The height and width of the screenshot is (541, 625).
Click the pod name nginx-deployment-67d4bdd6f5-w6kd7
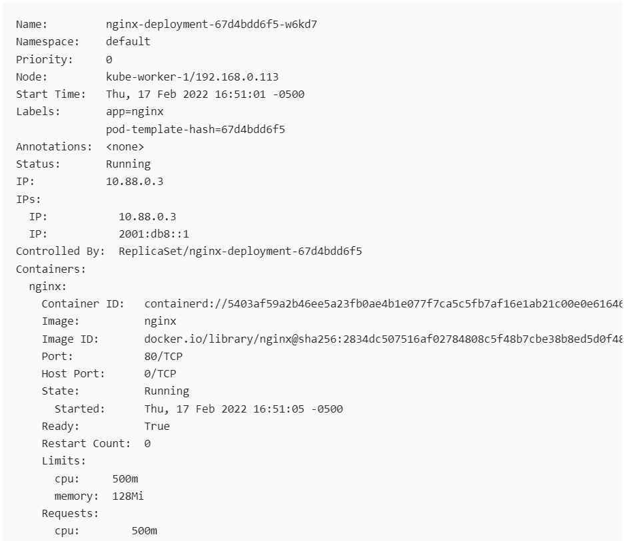coord(216,24)
